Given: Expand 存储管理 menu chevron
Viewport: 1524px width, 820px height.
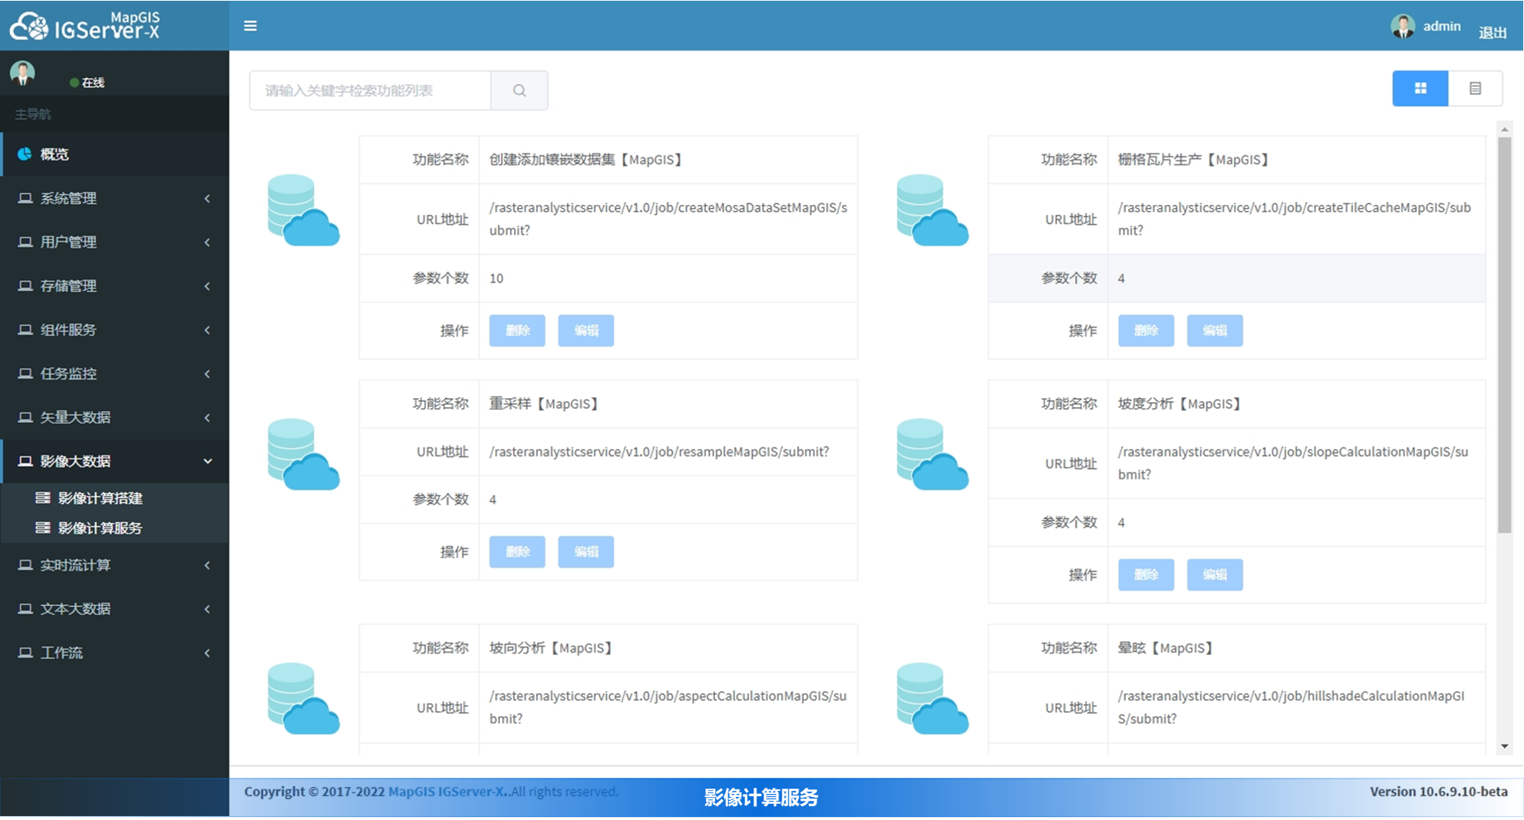Looking at the screenshot, I should pos(207,286).
